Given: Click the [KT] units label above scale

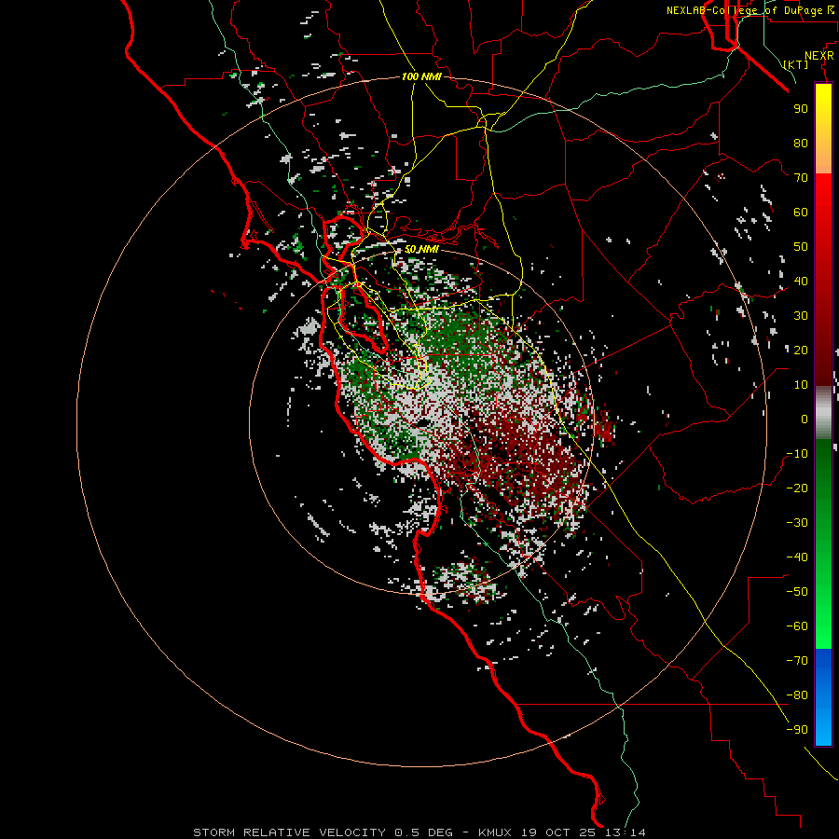Looking at the screenshot, I should (796, 64).
